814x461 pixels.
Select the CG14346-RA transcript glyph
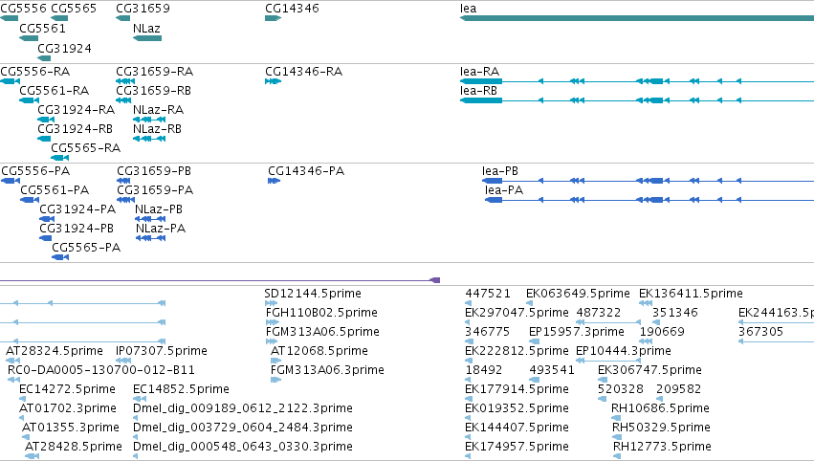(x=273, y=81)
